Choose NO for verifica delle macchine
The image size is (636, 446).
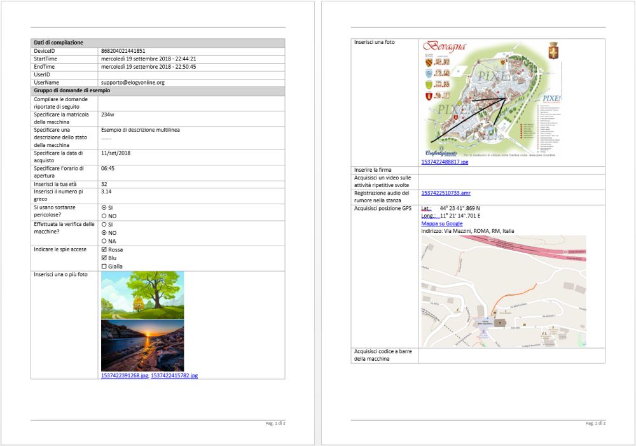[104, 233]
